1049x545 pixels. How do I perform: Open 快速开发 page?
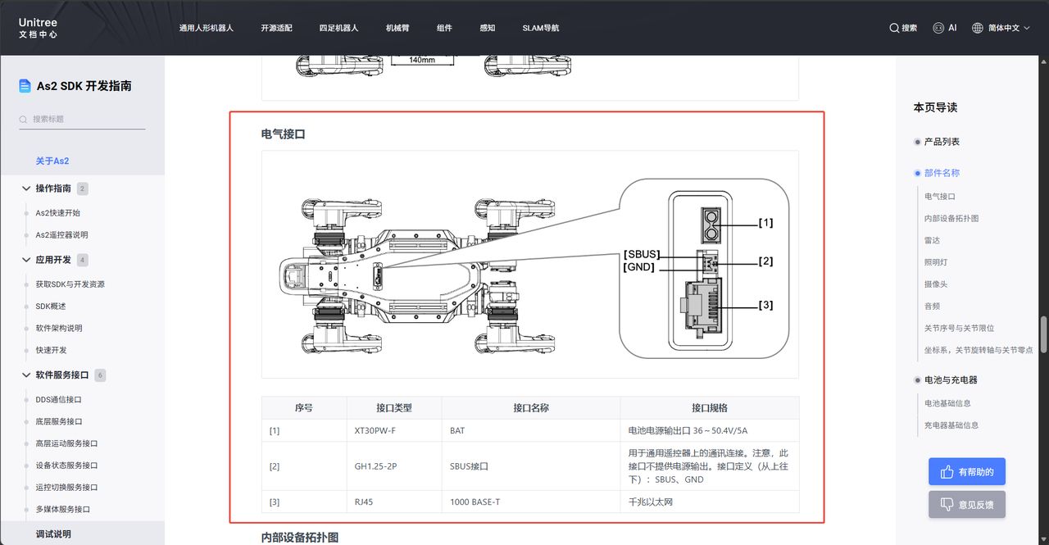[x=51, y=350]
